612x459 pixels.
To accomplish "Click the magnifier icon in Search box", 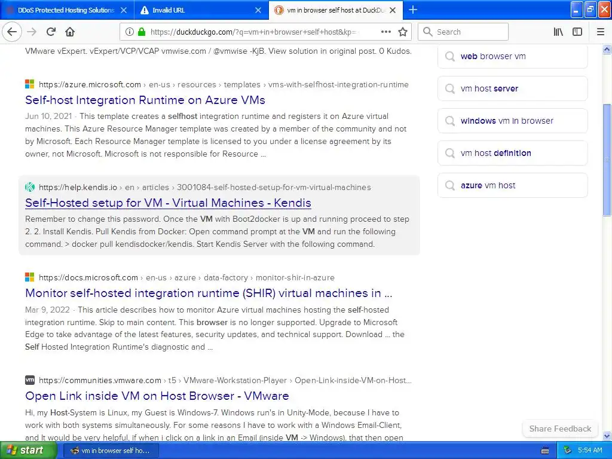I will (x=428, y=32).
